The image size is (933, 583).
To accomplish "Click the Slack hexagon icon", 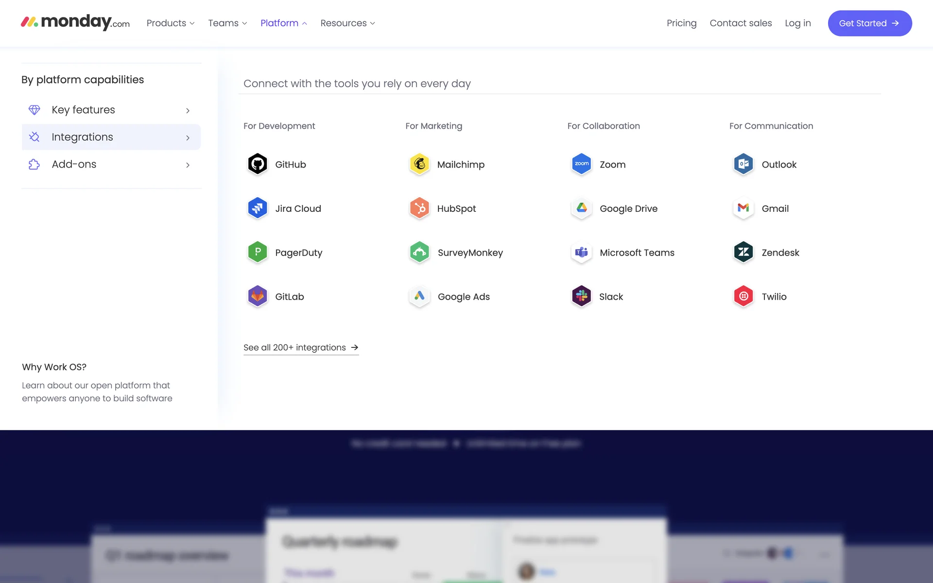I will [x=581, y=296].
